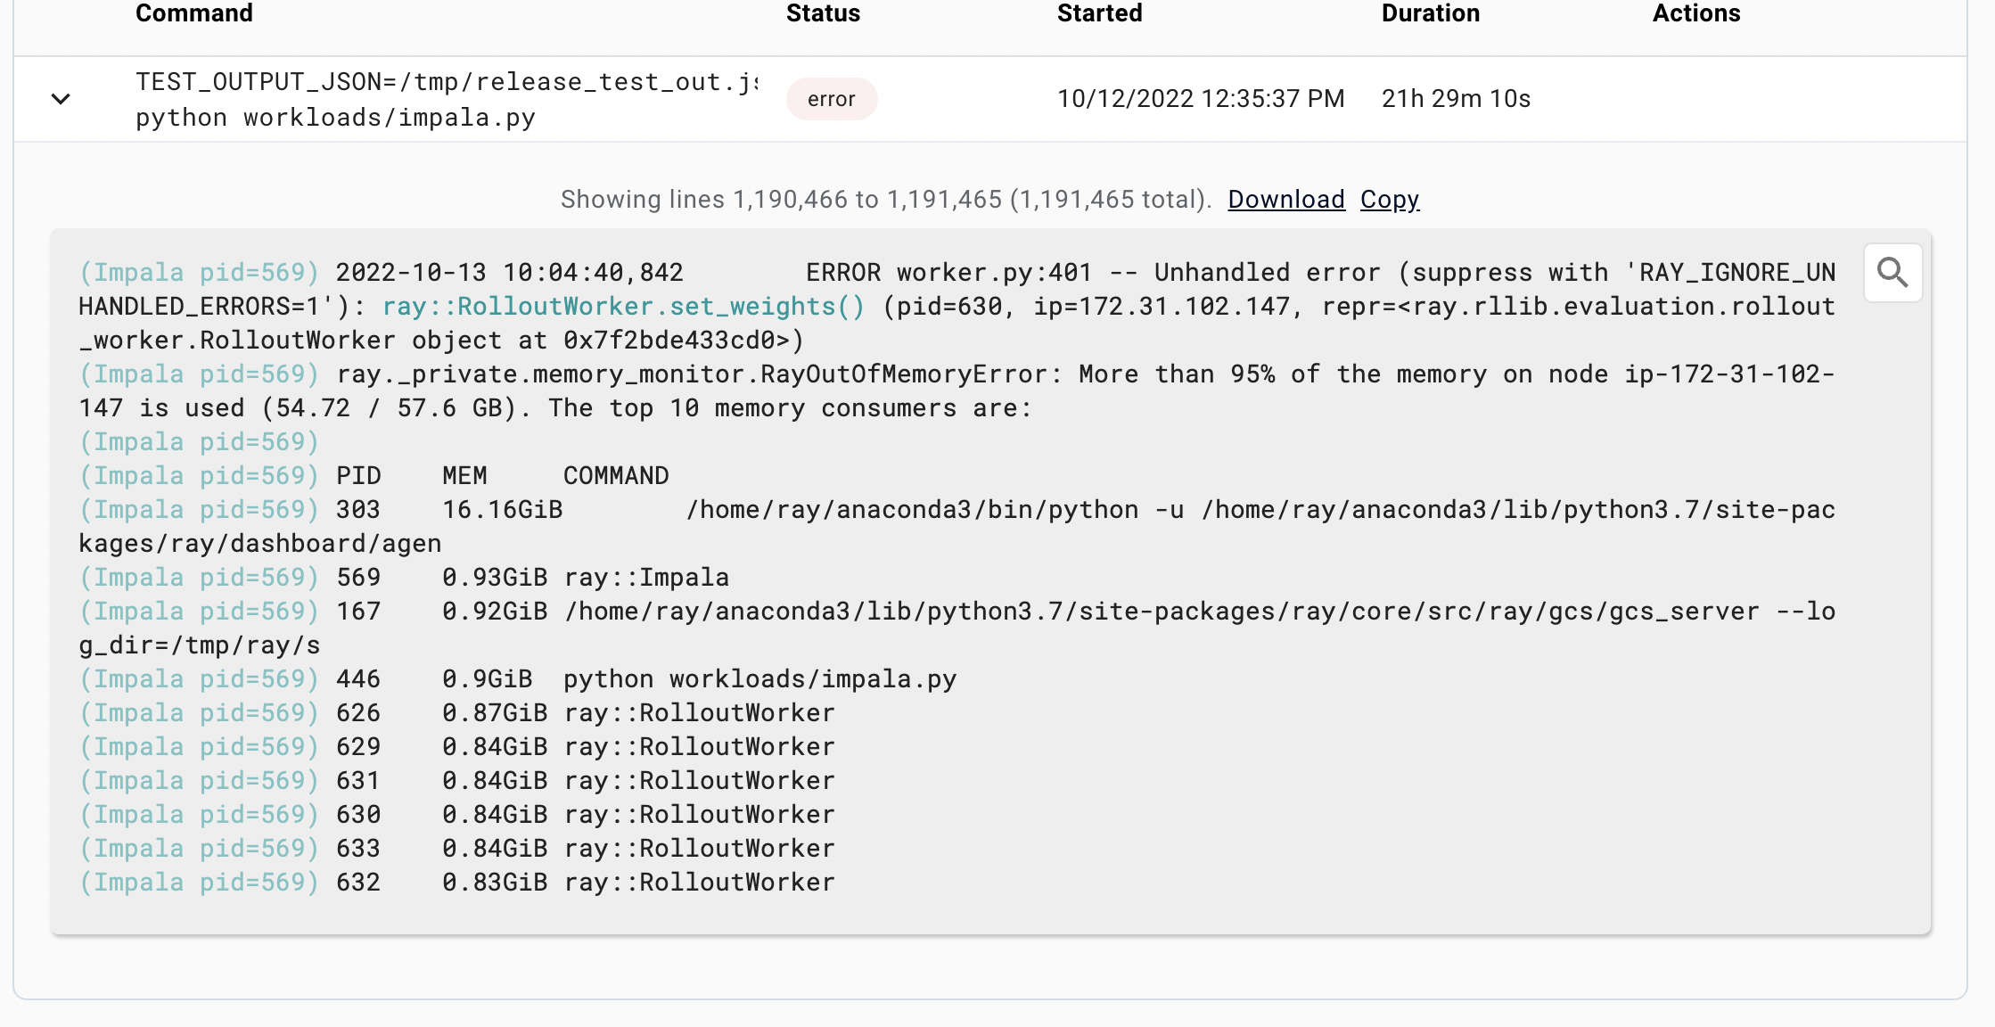1995x1027 pixels.
Task: Select the 10/12/2022 start timestamp
Action: click(1201, 99)
